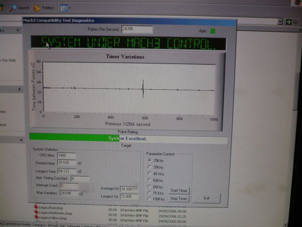This screenshot has width=302, height=227.
Task: Click the Apic Timing Constant field
Action: click(x=80, y=179)
